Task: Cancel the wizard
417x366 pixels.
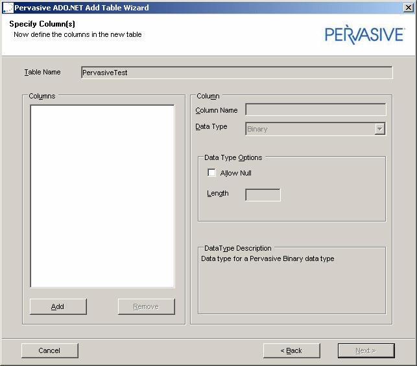Action: point(49,350)
